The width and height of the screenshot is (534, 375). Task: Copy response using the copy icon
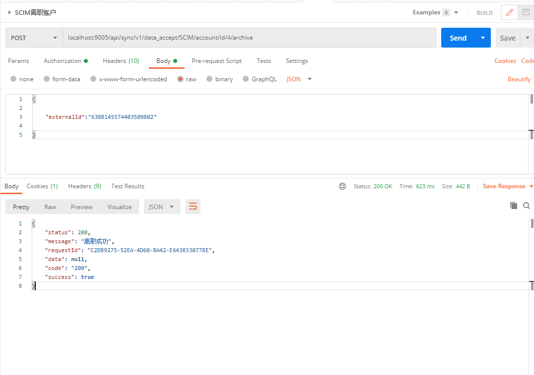(x=514, y=206)
